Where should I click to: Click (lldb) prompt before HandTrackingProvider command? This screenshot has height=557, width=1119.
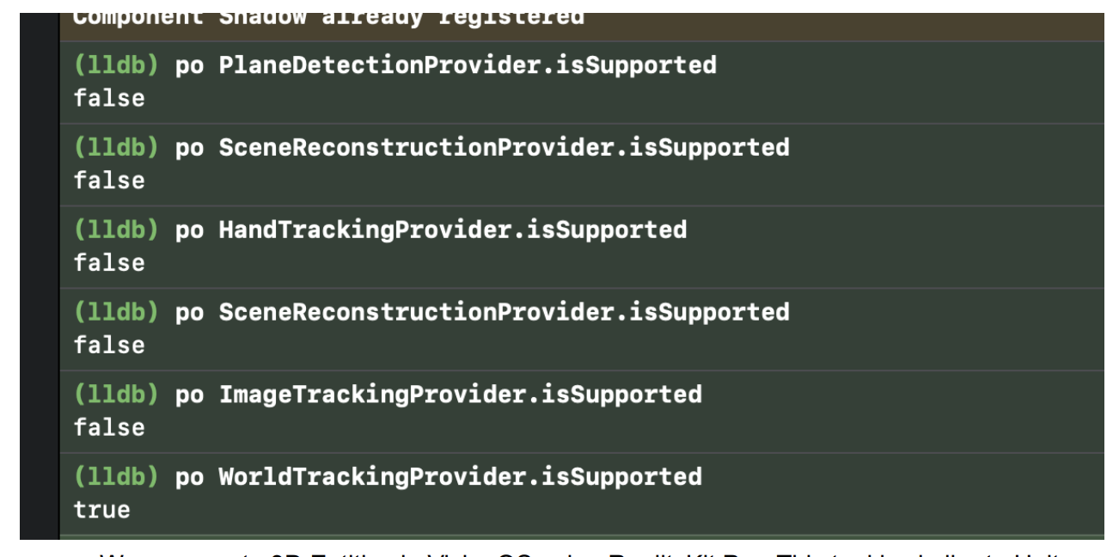pyautogui.click(x=116, y=230)
